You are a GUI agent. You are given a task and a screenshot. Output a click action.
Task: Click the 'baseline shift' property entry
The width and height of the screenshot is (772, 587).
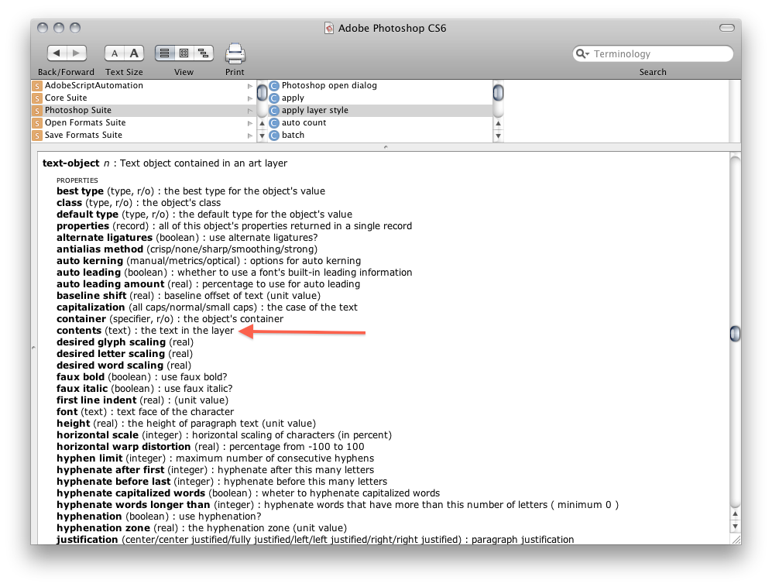click(189, 296)
